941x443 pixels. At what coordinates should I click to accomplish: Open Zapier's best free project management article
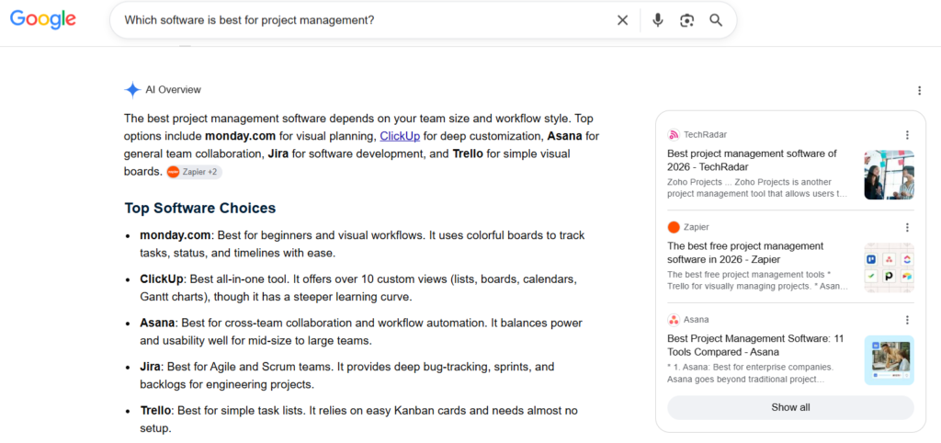coord(745,253)
